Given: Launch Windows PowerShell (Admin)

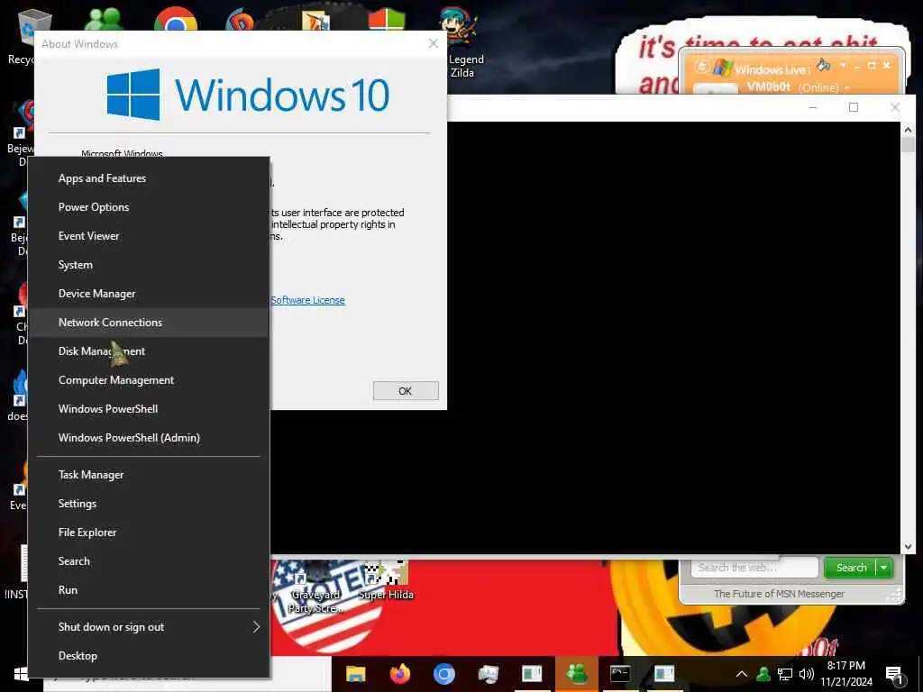Looking at the screenshot, I should [149, 438].
